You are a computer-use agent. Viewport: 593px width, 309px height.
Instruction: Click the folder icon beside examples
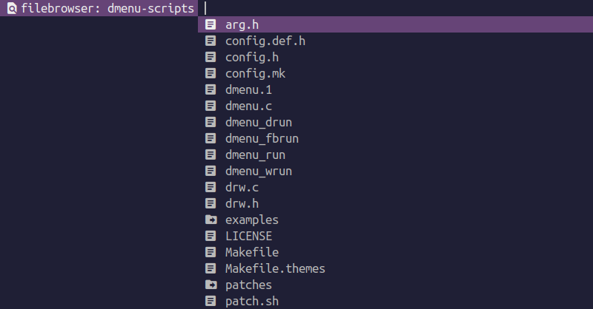[211, 220]
